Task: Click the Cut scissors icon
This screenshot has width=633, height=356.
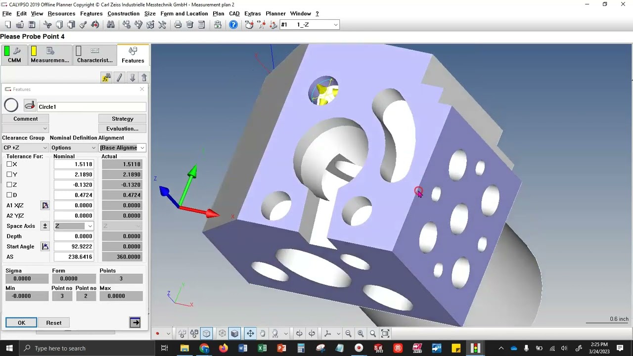Action: [47, 25]
